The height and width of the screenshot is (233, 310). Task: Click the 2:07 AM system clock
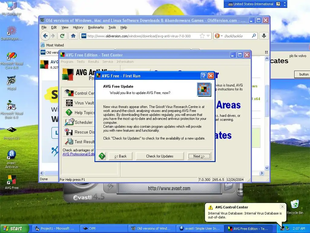299,228
